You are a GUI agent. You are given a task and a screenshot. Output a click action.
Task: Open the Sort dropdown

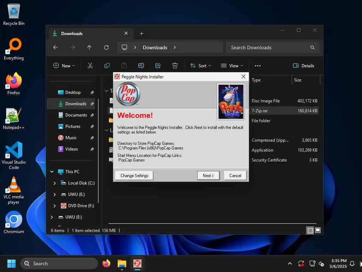[200, 66]
